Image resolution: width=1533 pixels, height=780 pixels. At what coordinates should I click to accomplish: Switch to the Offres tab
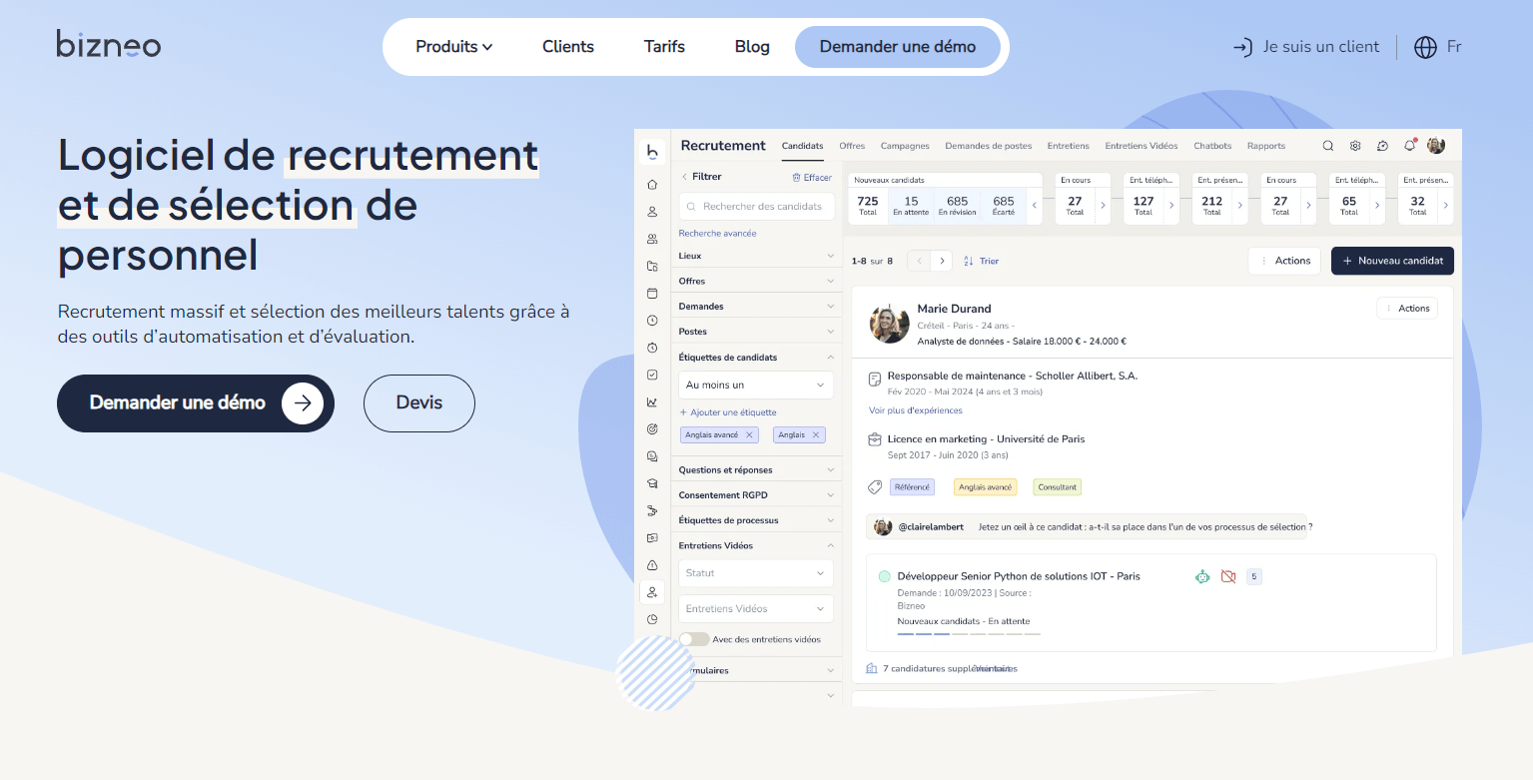(852, 146)
